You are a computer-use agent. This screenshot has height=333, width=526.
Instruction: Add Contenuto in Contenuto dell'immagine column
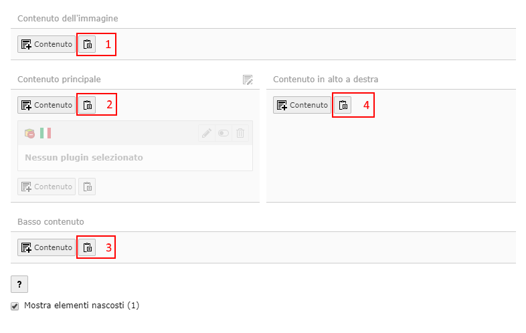click(46, 44)
